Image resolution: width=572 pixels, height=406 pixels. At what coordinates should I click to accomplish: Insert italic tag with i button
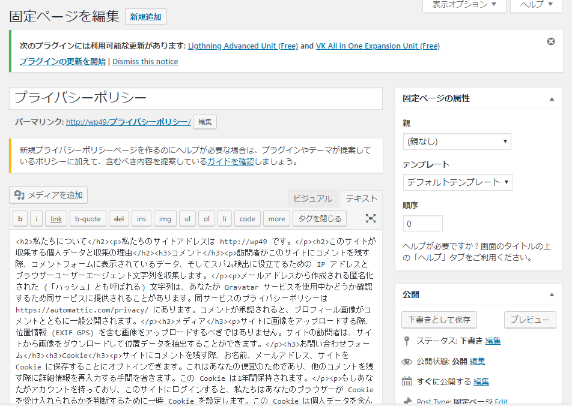point(36,219)
